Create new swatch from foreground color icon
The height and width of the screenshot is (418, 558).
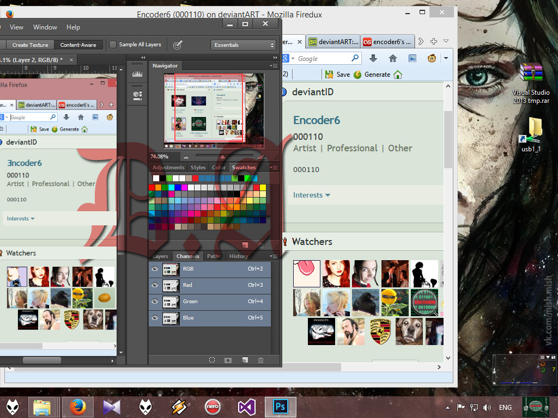click(x=245, y=245)
